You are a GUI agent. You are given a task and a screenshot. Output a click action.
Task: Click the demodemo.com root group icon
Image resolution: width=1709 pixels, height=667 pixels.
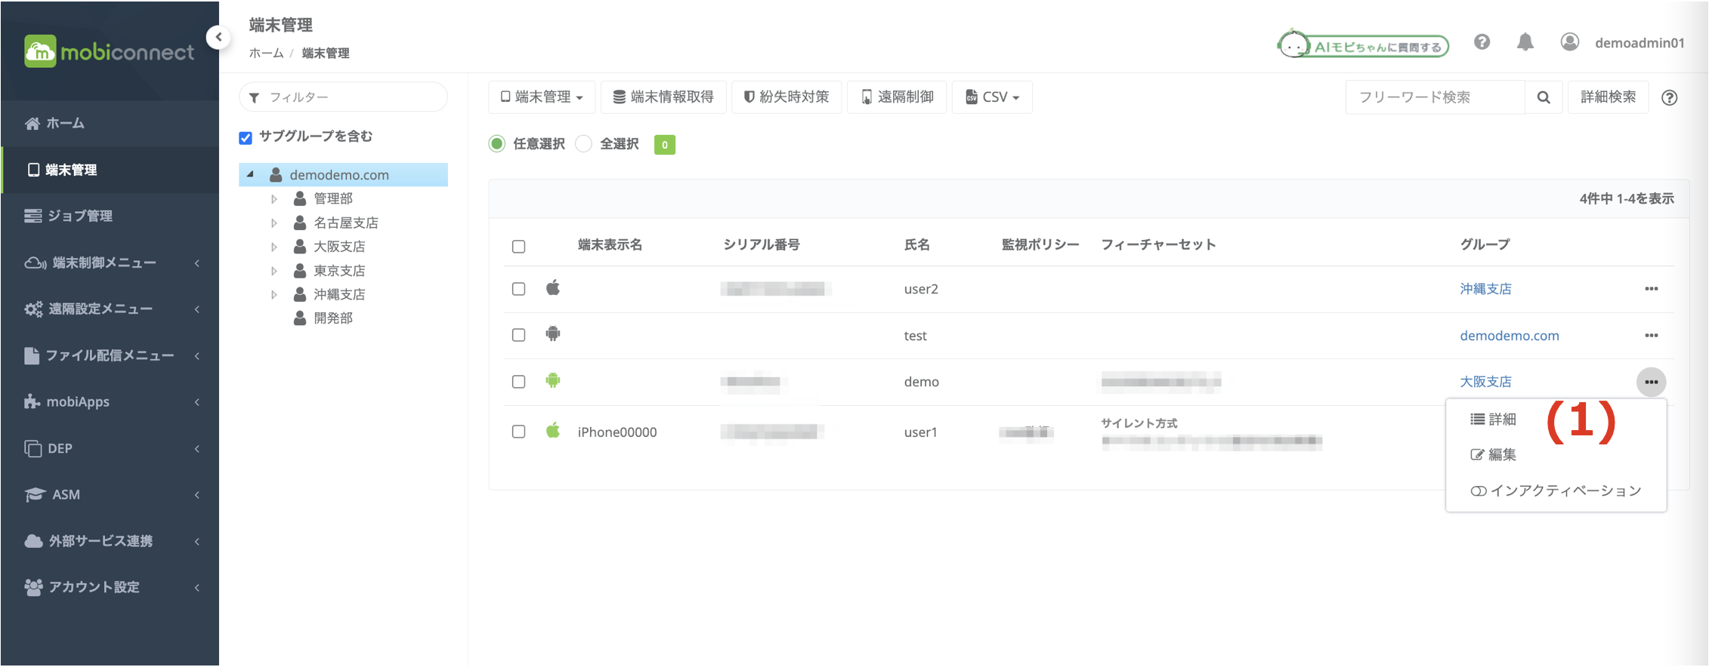click(x=277, y=175)
